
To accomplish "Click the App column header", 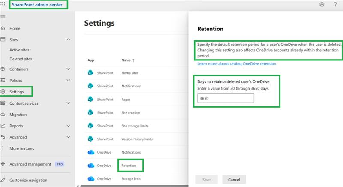I will pyautogui.click(x=91, y=60).
